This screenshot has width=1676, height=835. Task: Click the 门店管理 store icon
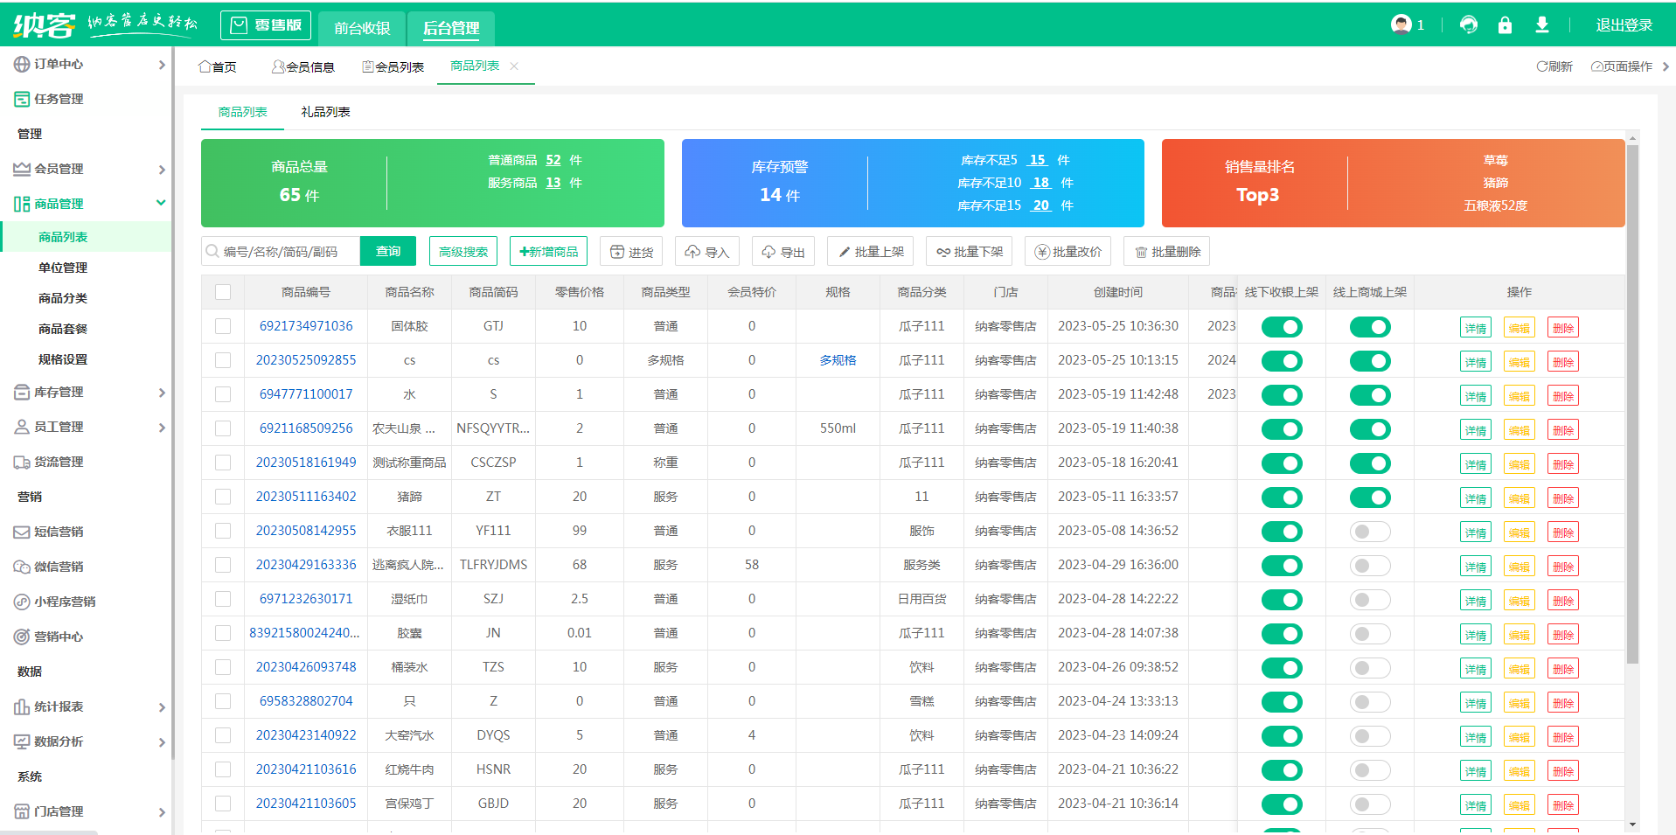coord(22,811)
